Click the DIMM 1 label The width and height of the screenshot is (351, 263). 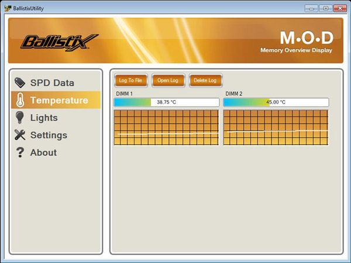pyautogui.click(x=124, y=94)
